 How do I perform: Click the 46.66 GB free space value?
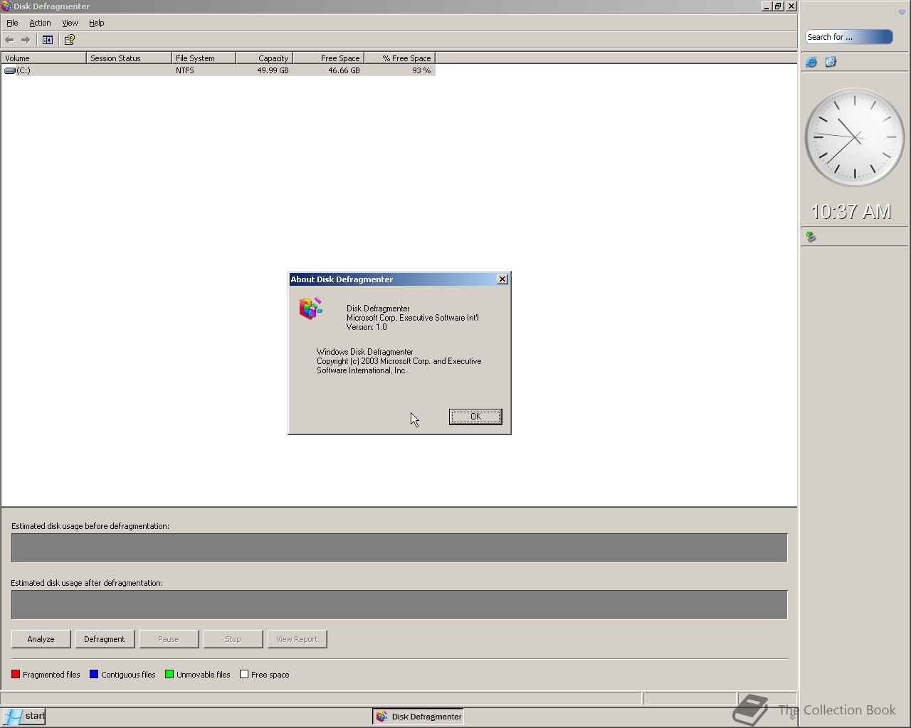pyautogui.click(x=344, y=70)
